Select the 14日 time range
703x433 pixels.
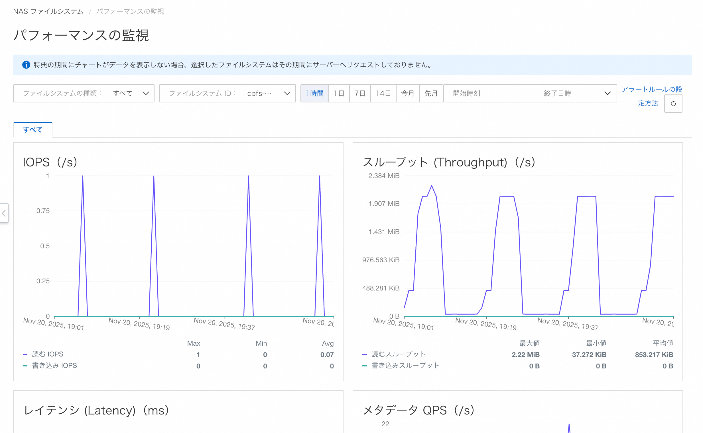(x=383, y=93)
